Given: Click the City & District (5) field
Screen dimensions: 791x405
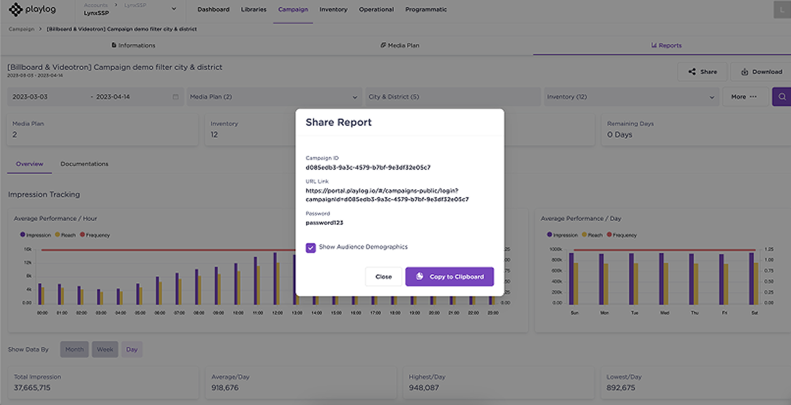Looking at the screenshot, I should 452,97.
